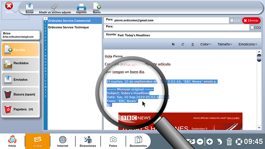Jump to letter A in the contact index
This screenshot has height=149, width=265.
tap(45, 19)
